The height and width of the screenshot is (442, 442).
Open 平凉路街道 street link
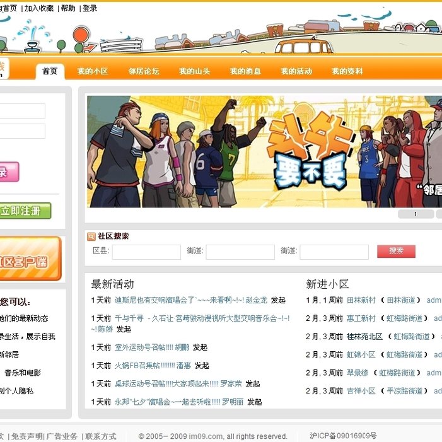click(405, 391)
